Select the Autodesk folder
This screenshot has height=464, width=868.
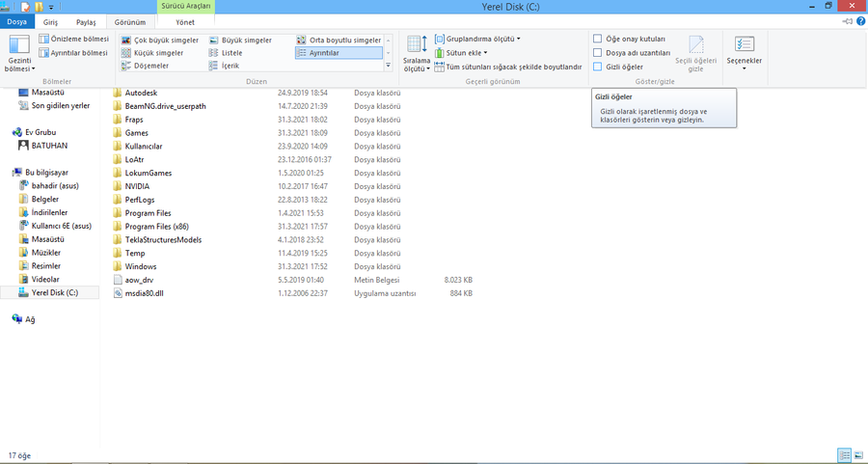[x=141, y=93]
